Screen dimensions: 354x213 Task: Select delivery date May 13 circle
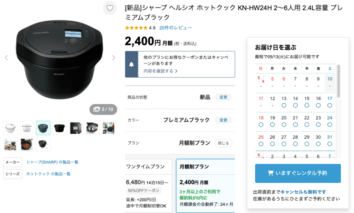[x=284, y=105]
